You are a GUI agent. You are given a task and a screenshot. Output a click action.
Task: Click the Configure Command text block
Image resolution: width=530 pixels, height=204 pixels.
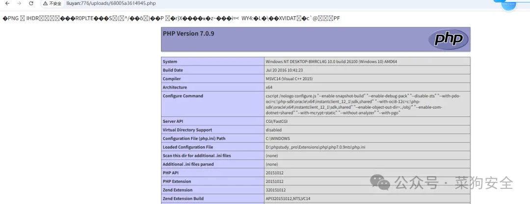[363, 104]
